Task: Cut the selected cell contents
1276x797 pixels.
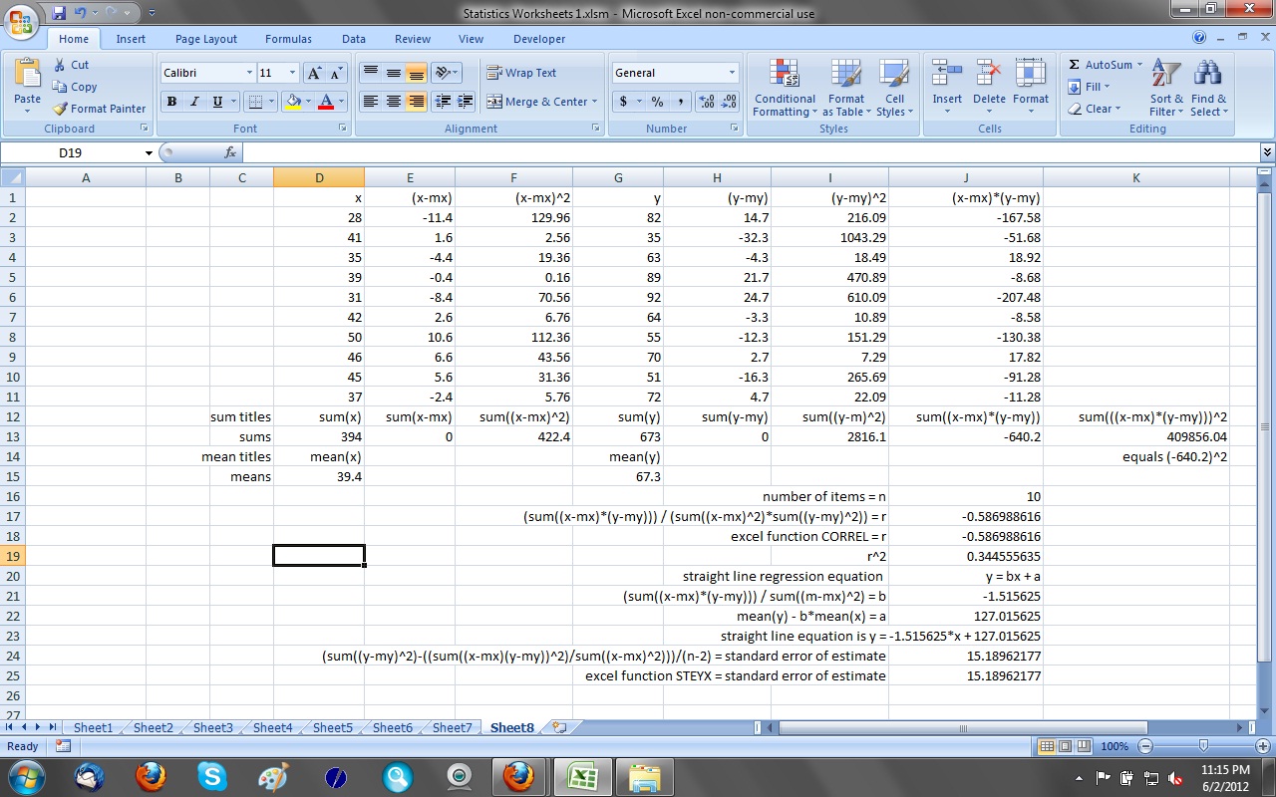Action: pyautogui.click(x=72, y=65)
